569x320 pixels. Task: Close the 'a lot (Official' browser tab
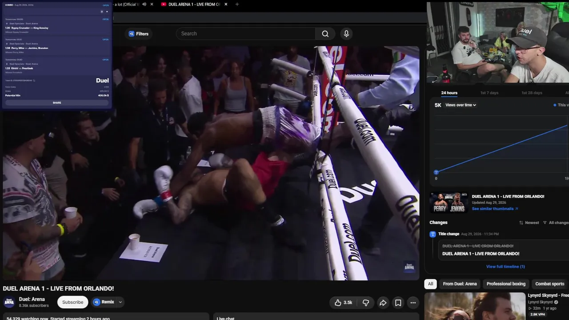tap(152, 4)
